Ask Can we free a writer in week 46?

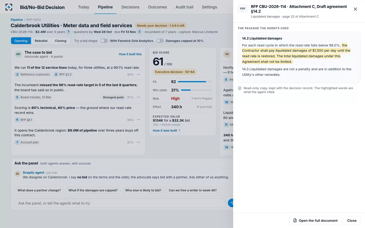click(193, 190)
